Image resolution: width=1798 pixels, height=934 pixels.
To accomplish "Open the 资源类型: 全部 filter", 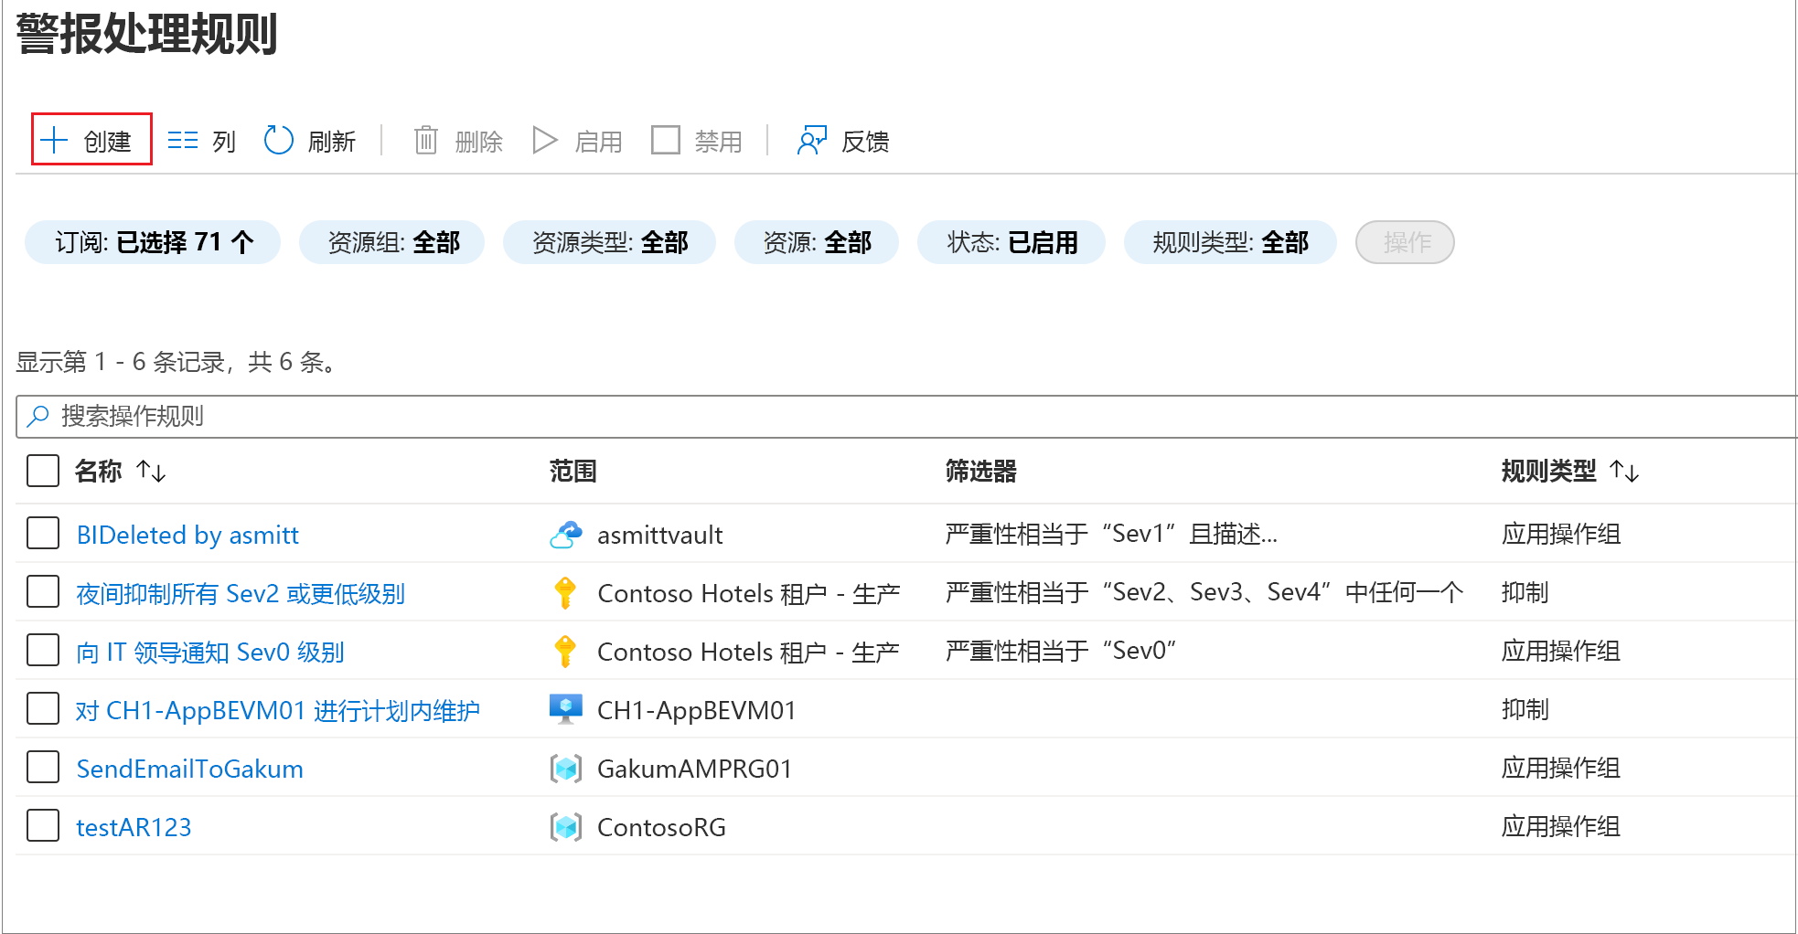I will [609, 242].
